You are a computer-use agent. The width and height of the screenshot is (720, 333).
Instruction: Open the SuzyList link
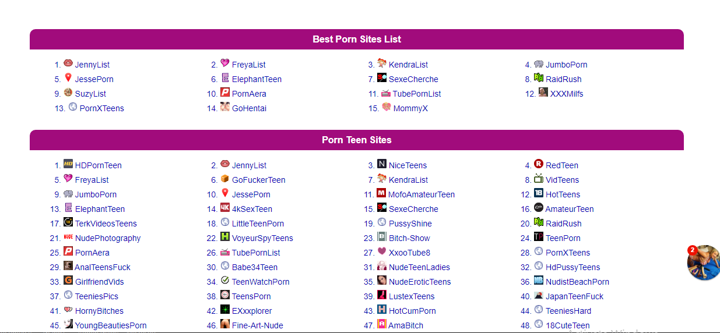(x=90, y=94)
